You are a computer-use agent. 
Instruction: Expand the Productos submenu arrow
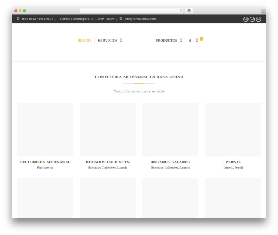click(x=181, y=40)
